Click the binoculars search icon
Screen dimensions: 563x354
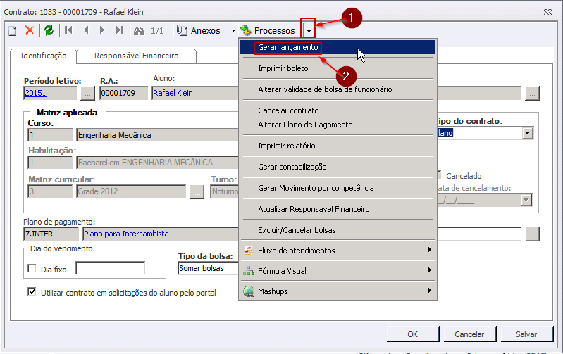click(140, 30)
